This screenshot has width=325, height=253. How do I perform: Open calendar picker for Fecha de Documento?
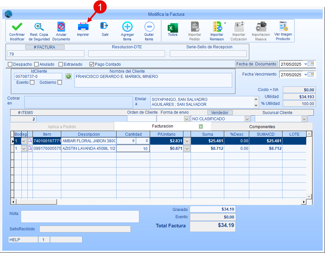coord(311,64)
